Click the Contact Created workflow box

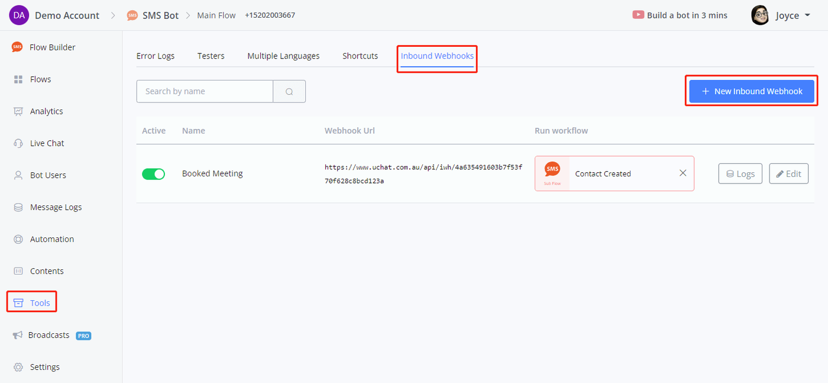point(614,173)
